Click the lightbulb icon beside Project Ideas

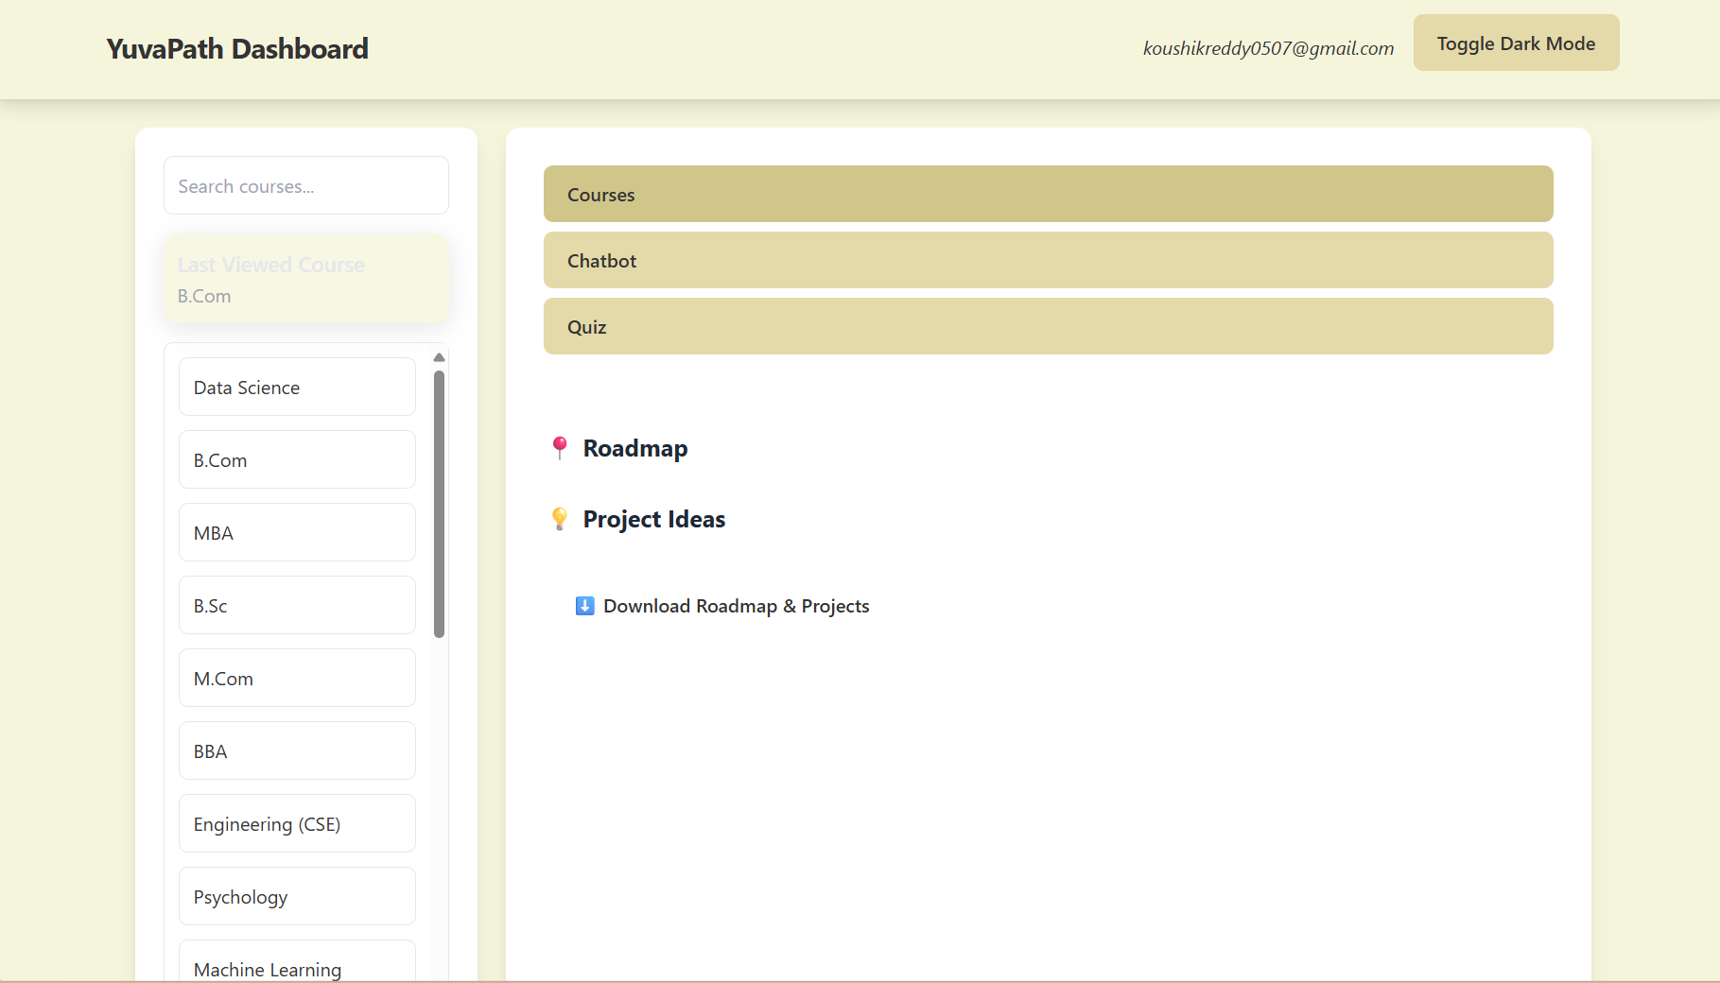(x=560, y=519)
